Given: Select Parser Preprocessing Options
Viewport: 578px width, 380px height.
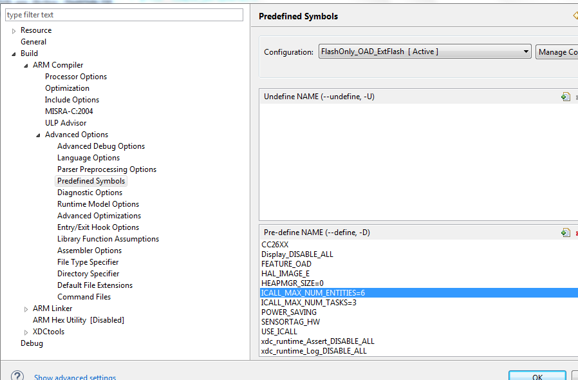Looking at the screenshot, I should [x=107, y=169].
